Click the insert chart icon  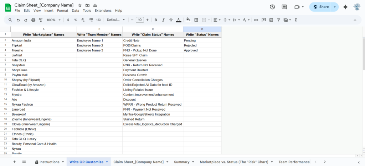click(x=272, y=20)
